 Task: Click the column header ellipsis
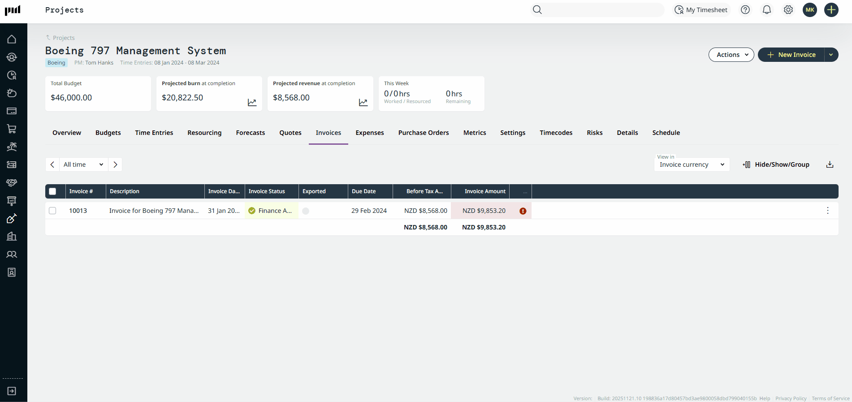click(x=525, y=192)
